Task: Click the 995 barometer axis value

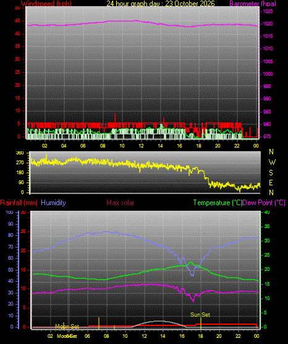Action: pyautogui.click(x=267, y=86)
